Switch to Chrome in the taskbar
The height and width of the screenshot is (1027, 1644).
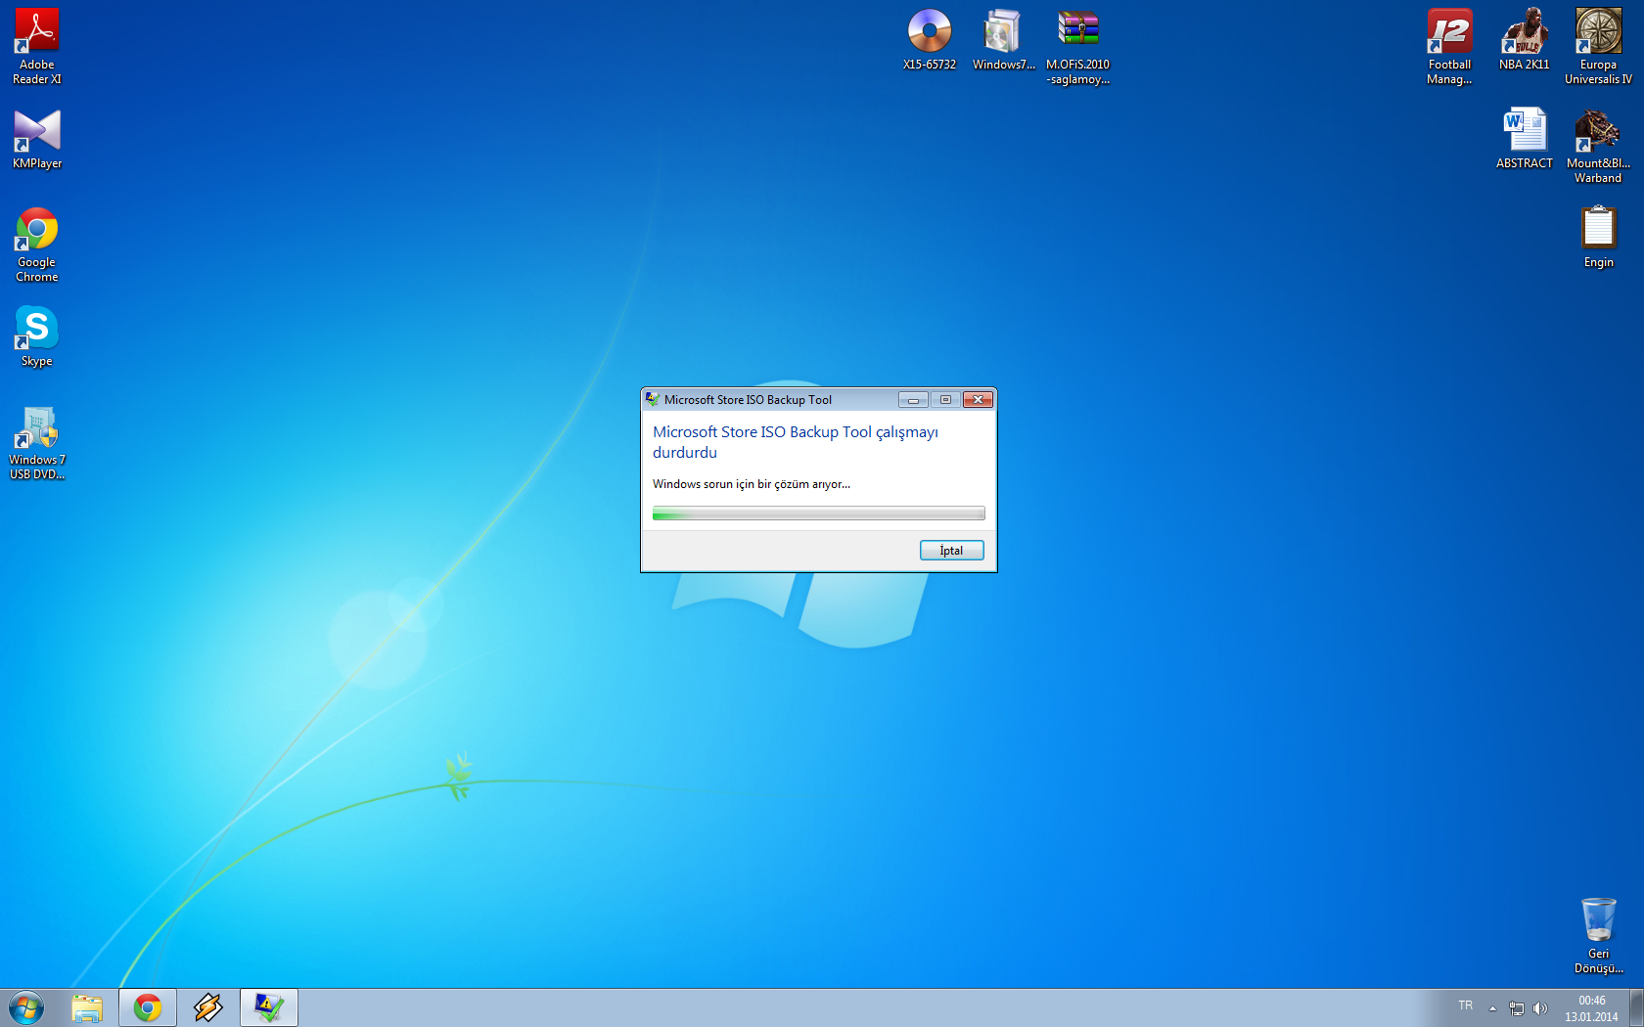(x=148, y=1007)
